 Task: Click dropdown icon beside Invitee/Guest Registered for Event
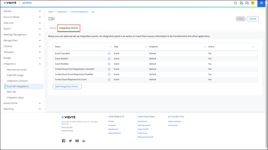tap(109, 80)
